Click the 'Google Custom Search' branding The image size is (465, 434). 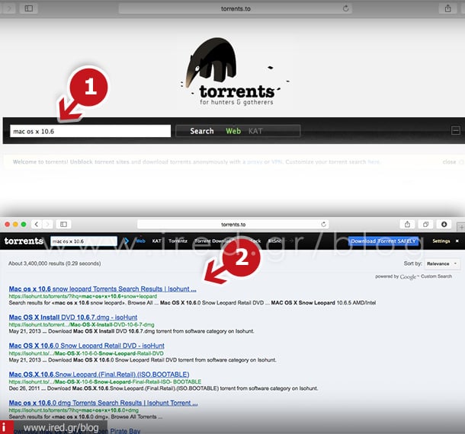point(426,276)
